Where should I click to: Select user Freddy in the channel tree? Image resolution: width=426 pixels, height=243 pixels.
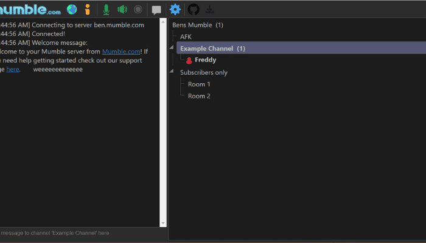coord(206,60)
